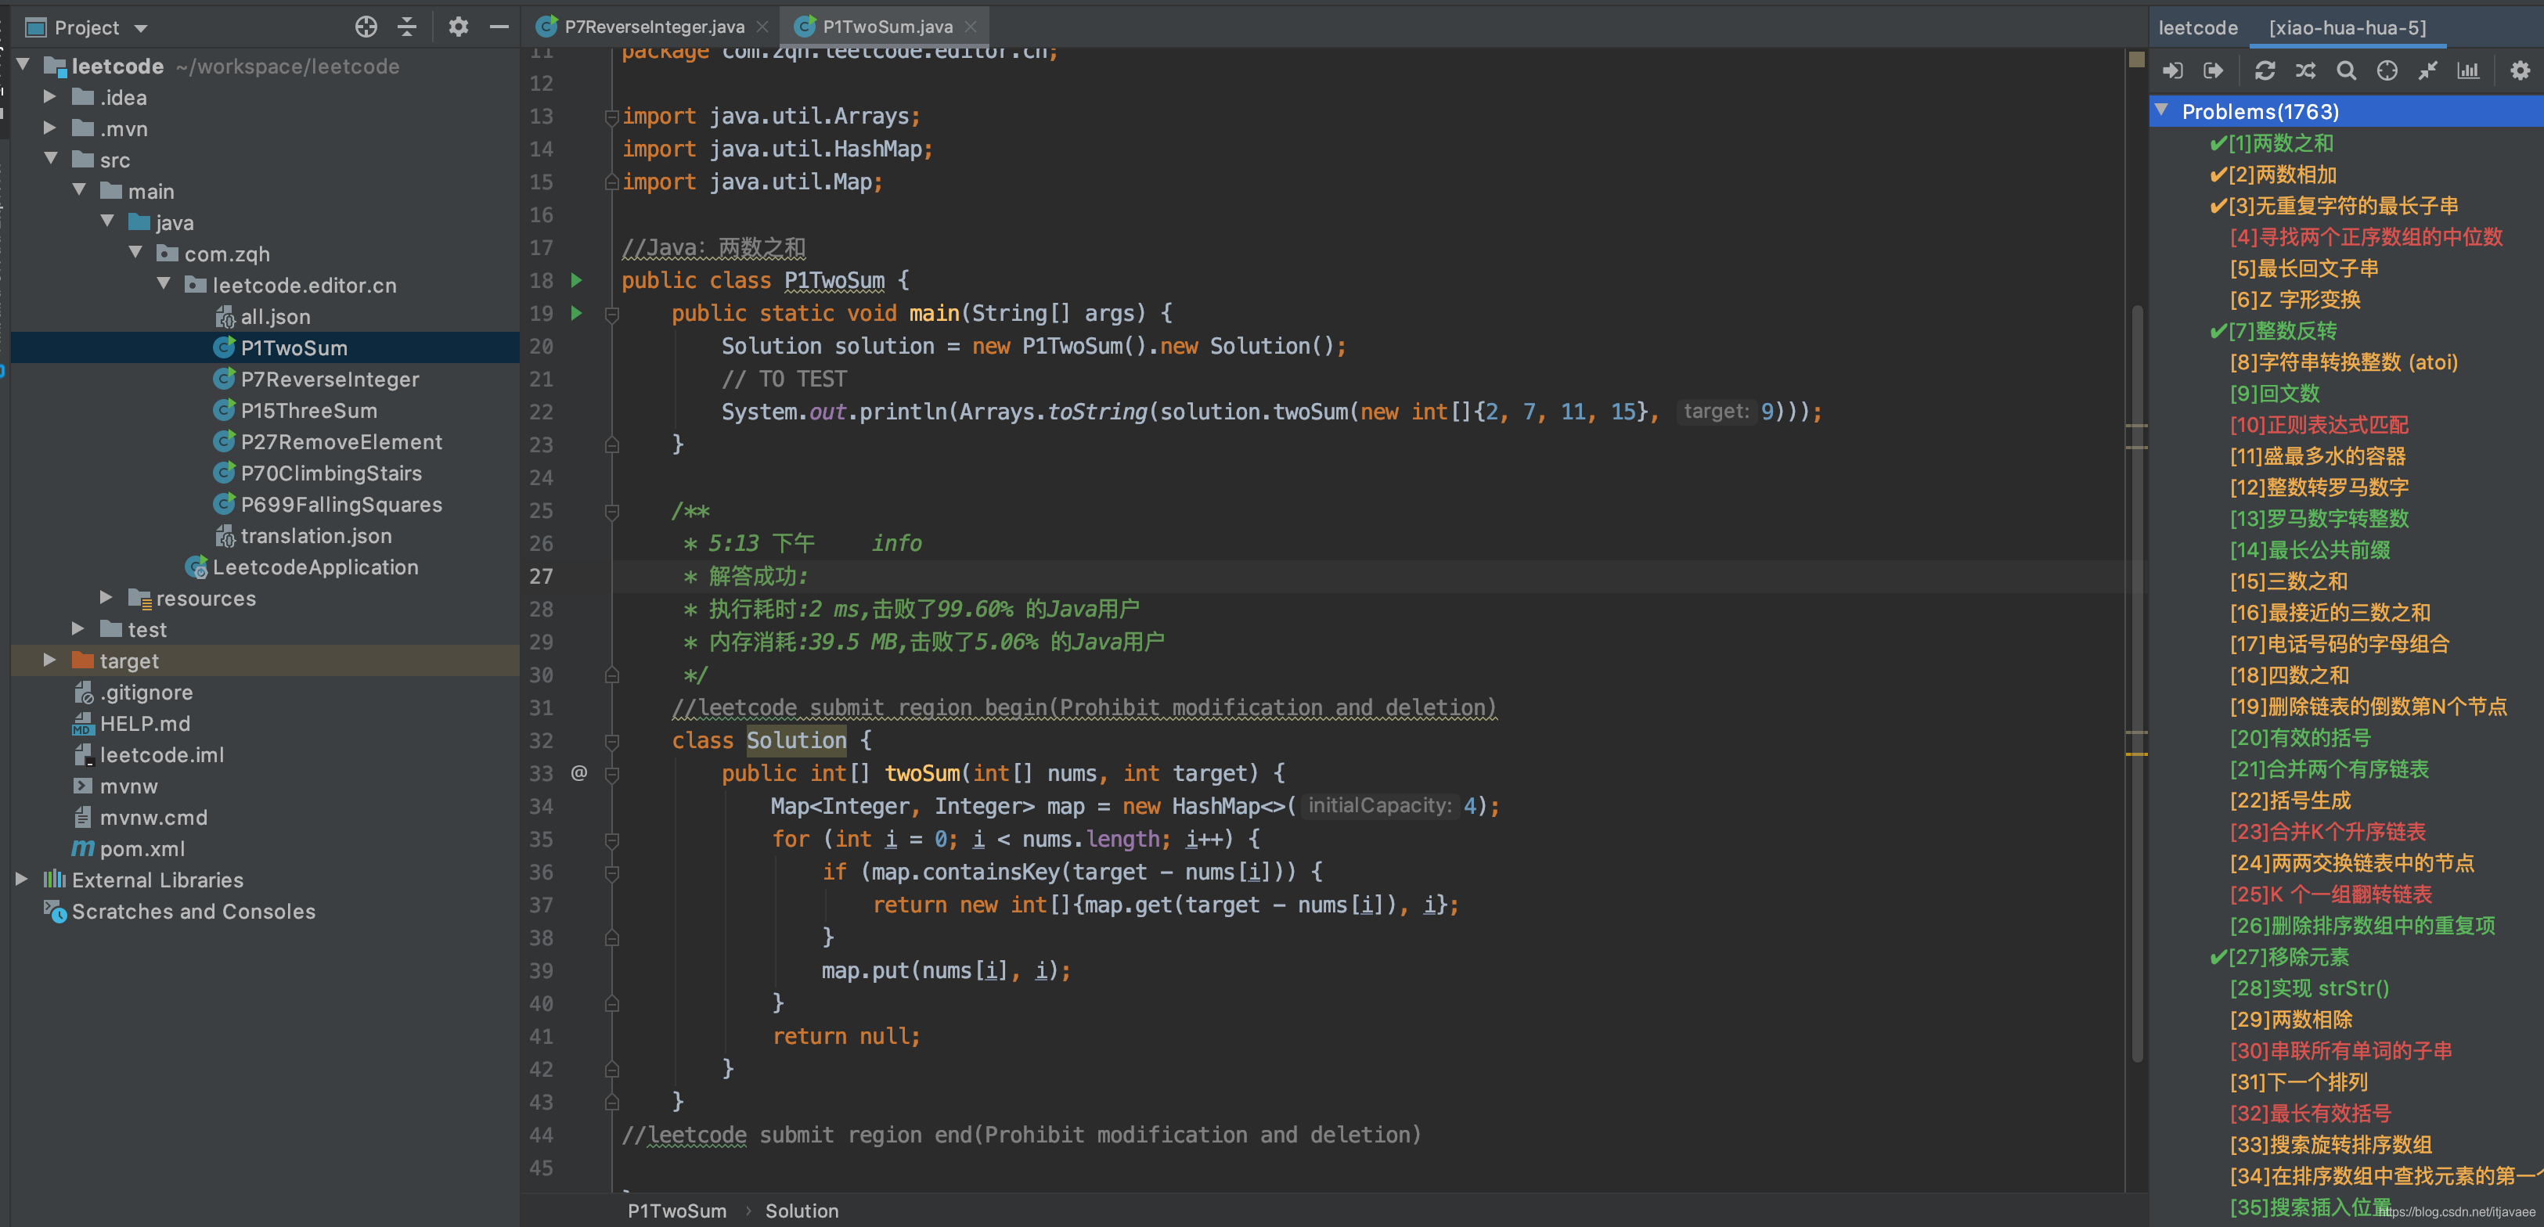Open the Project view dropdown arrow
This screenshot has width=2544, height=1227.
click(x=140, y=27)
